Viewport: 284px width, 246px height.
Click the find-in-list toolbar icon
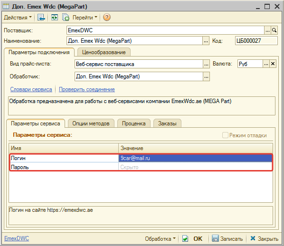click(41, 18)
